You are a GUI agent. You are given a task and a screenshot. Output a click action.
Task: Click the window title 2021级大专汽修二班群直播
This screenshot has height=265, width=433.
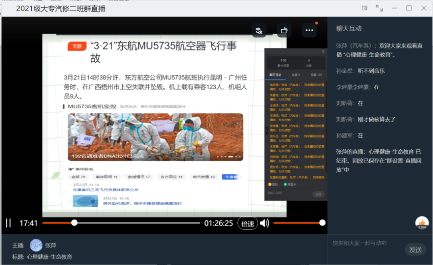pyautogui.click(x=61, y=8)
